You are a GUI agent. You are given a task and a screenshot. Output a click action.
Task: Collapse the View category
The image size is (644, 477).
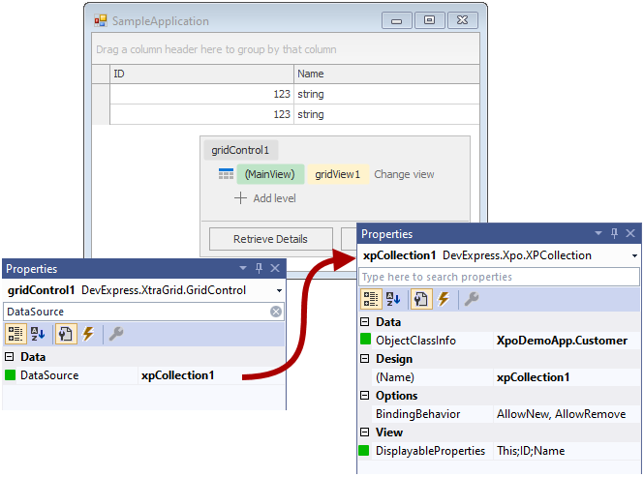(364, 432)
